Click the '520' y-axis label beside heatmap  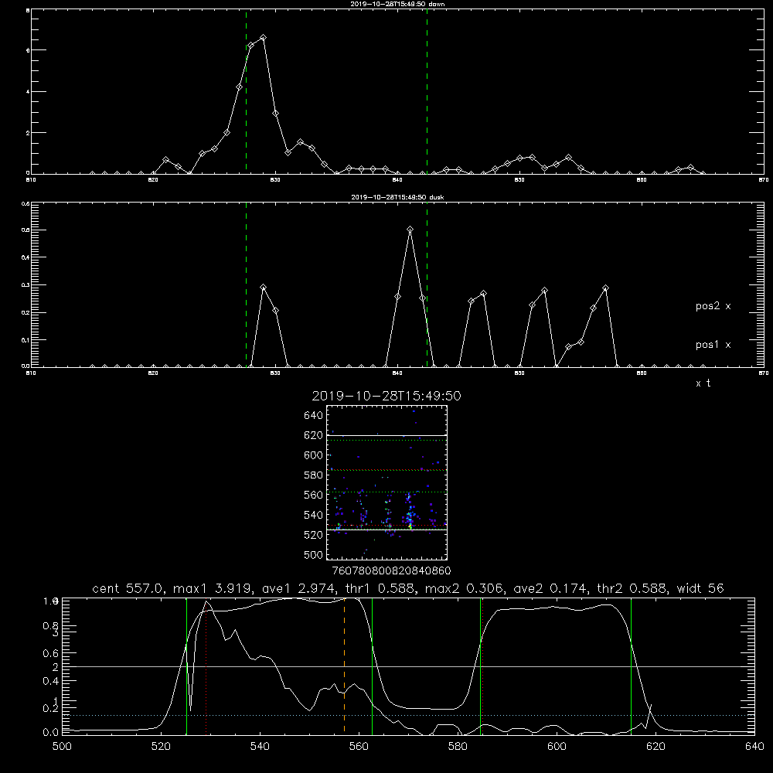pos(314,535)
